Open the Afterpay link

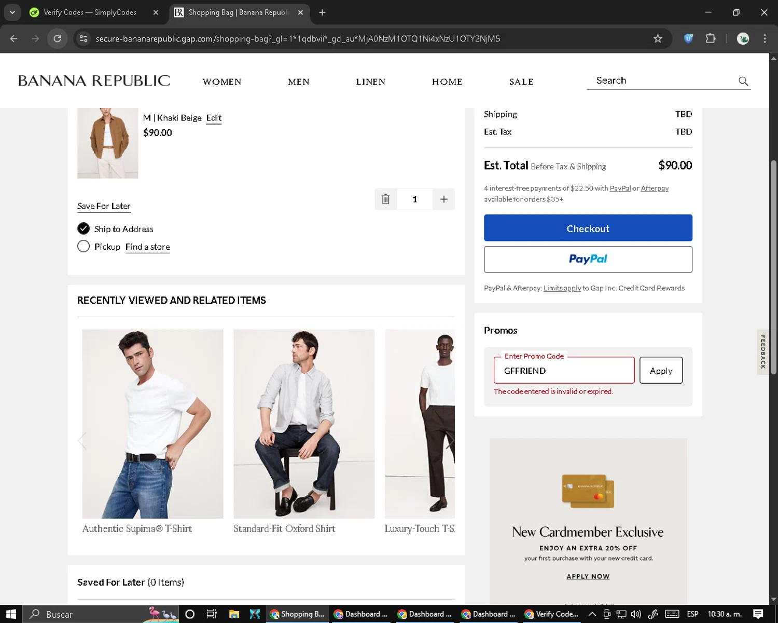tap(655, 188)
